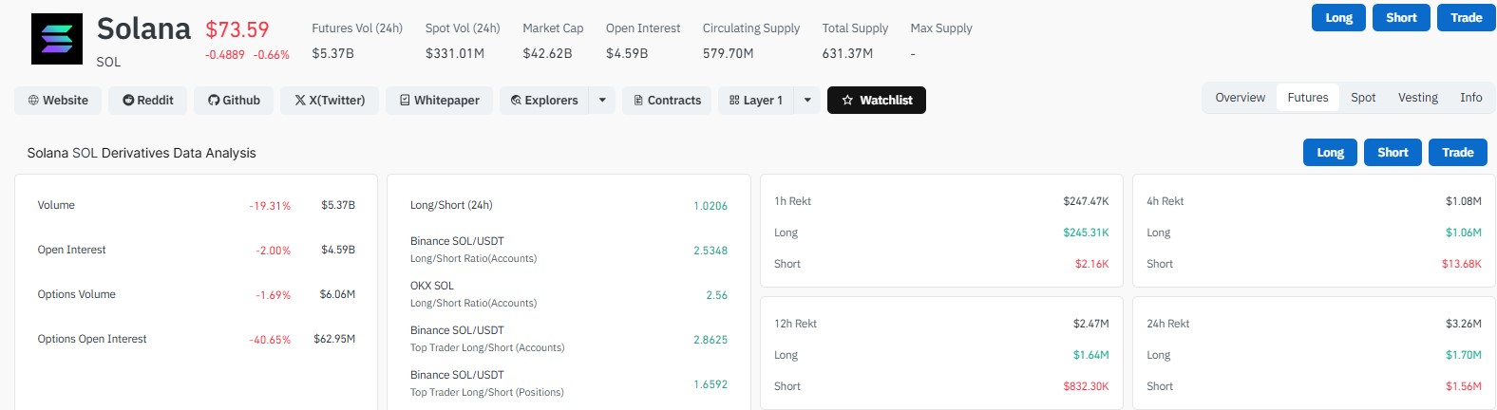
Task: Visit the X(Twitter) profile link
Action: (x=330, y=101)
